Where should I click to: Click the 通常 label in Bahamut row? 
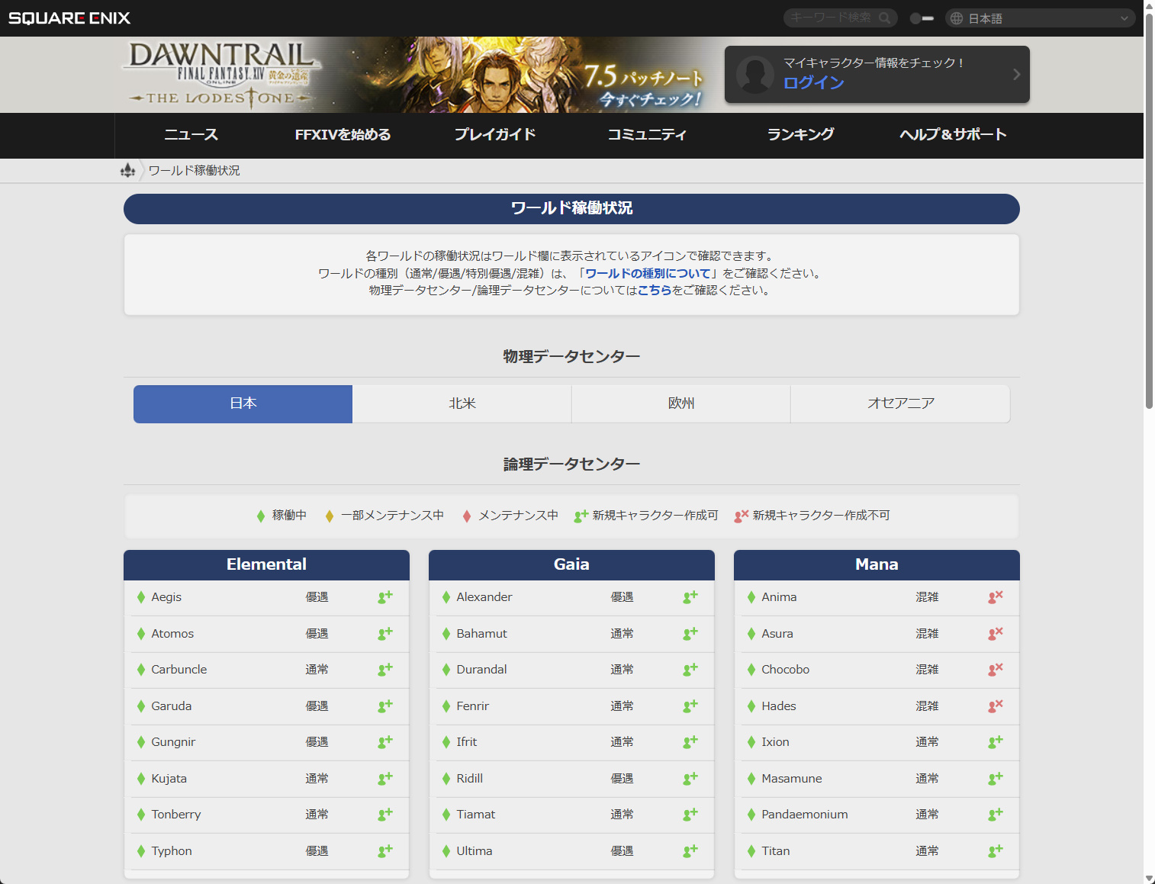tap(622, 633)
